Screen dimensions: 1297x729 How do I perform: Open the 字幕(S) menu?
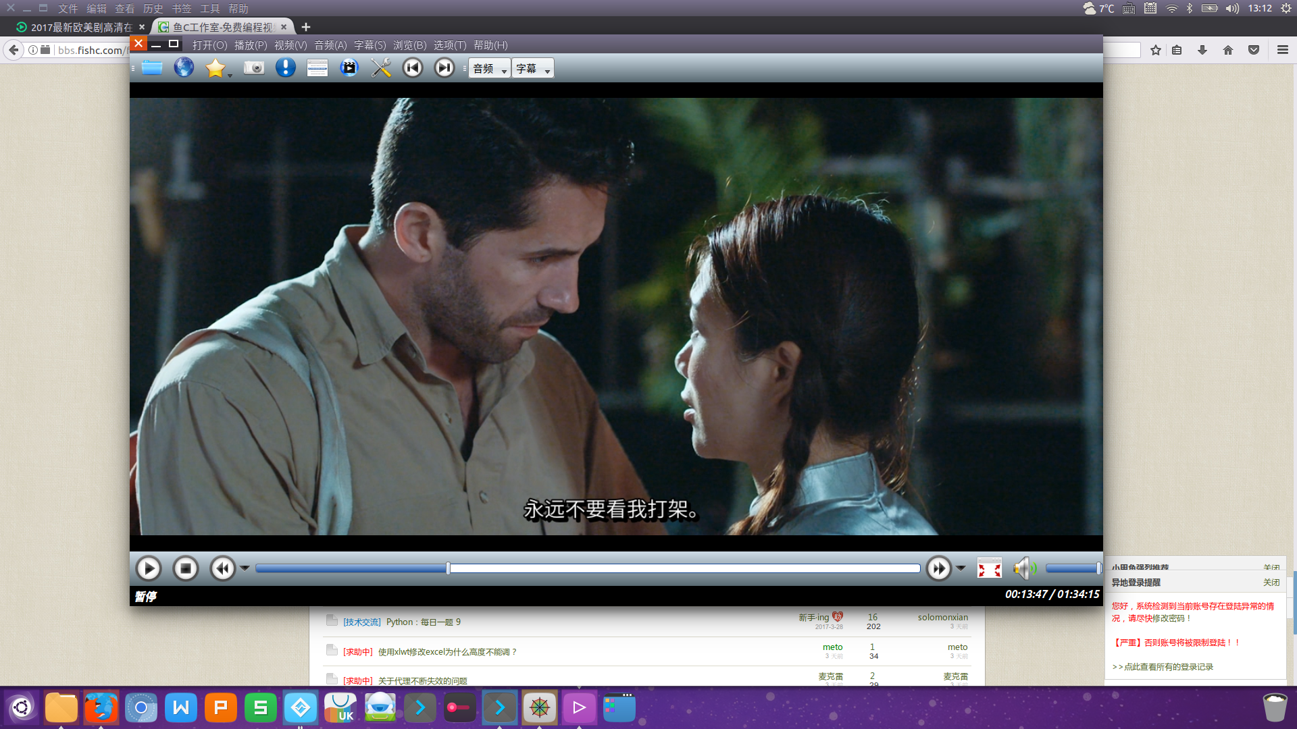click(370, 45)
